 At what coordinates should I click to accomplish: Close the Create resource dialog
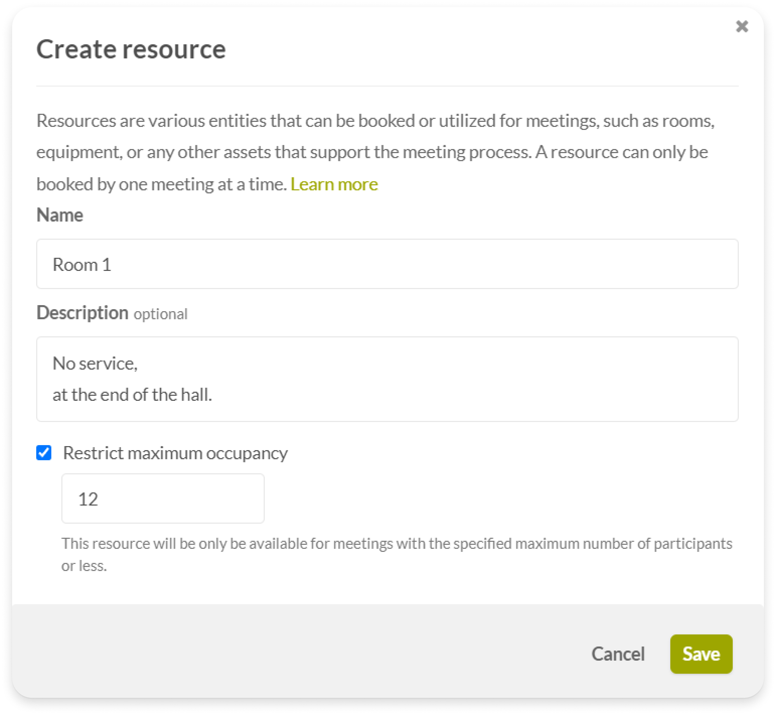[742, 26]
